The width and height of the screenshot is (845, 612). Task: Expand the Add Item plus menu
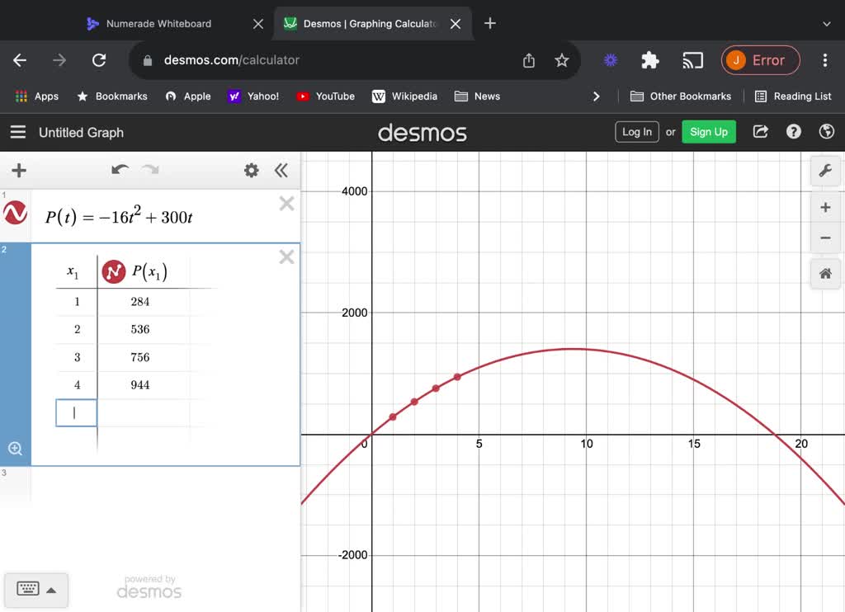coord(19,170)
